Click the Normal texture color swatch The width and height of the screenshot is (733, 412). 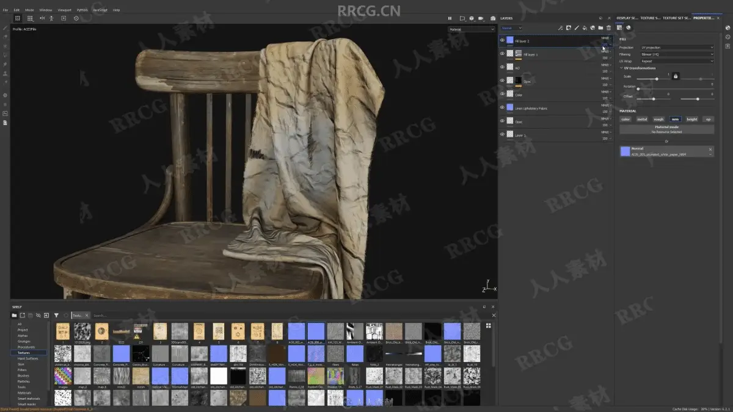pyautogui.click(x=625, y=151)
